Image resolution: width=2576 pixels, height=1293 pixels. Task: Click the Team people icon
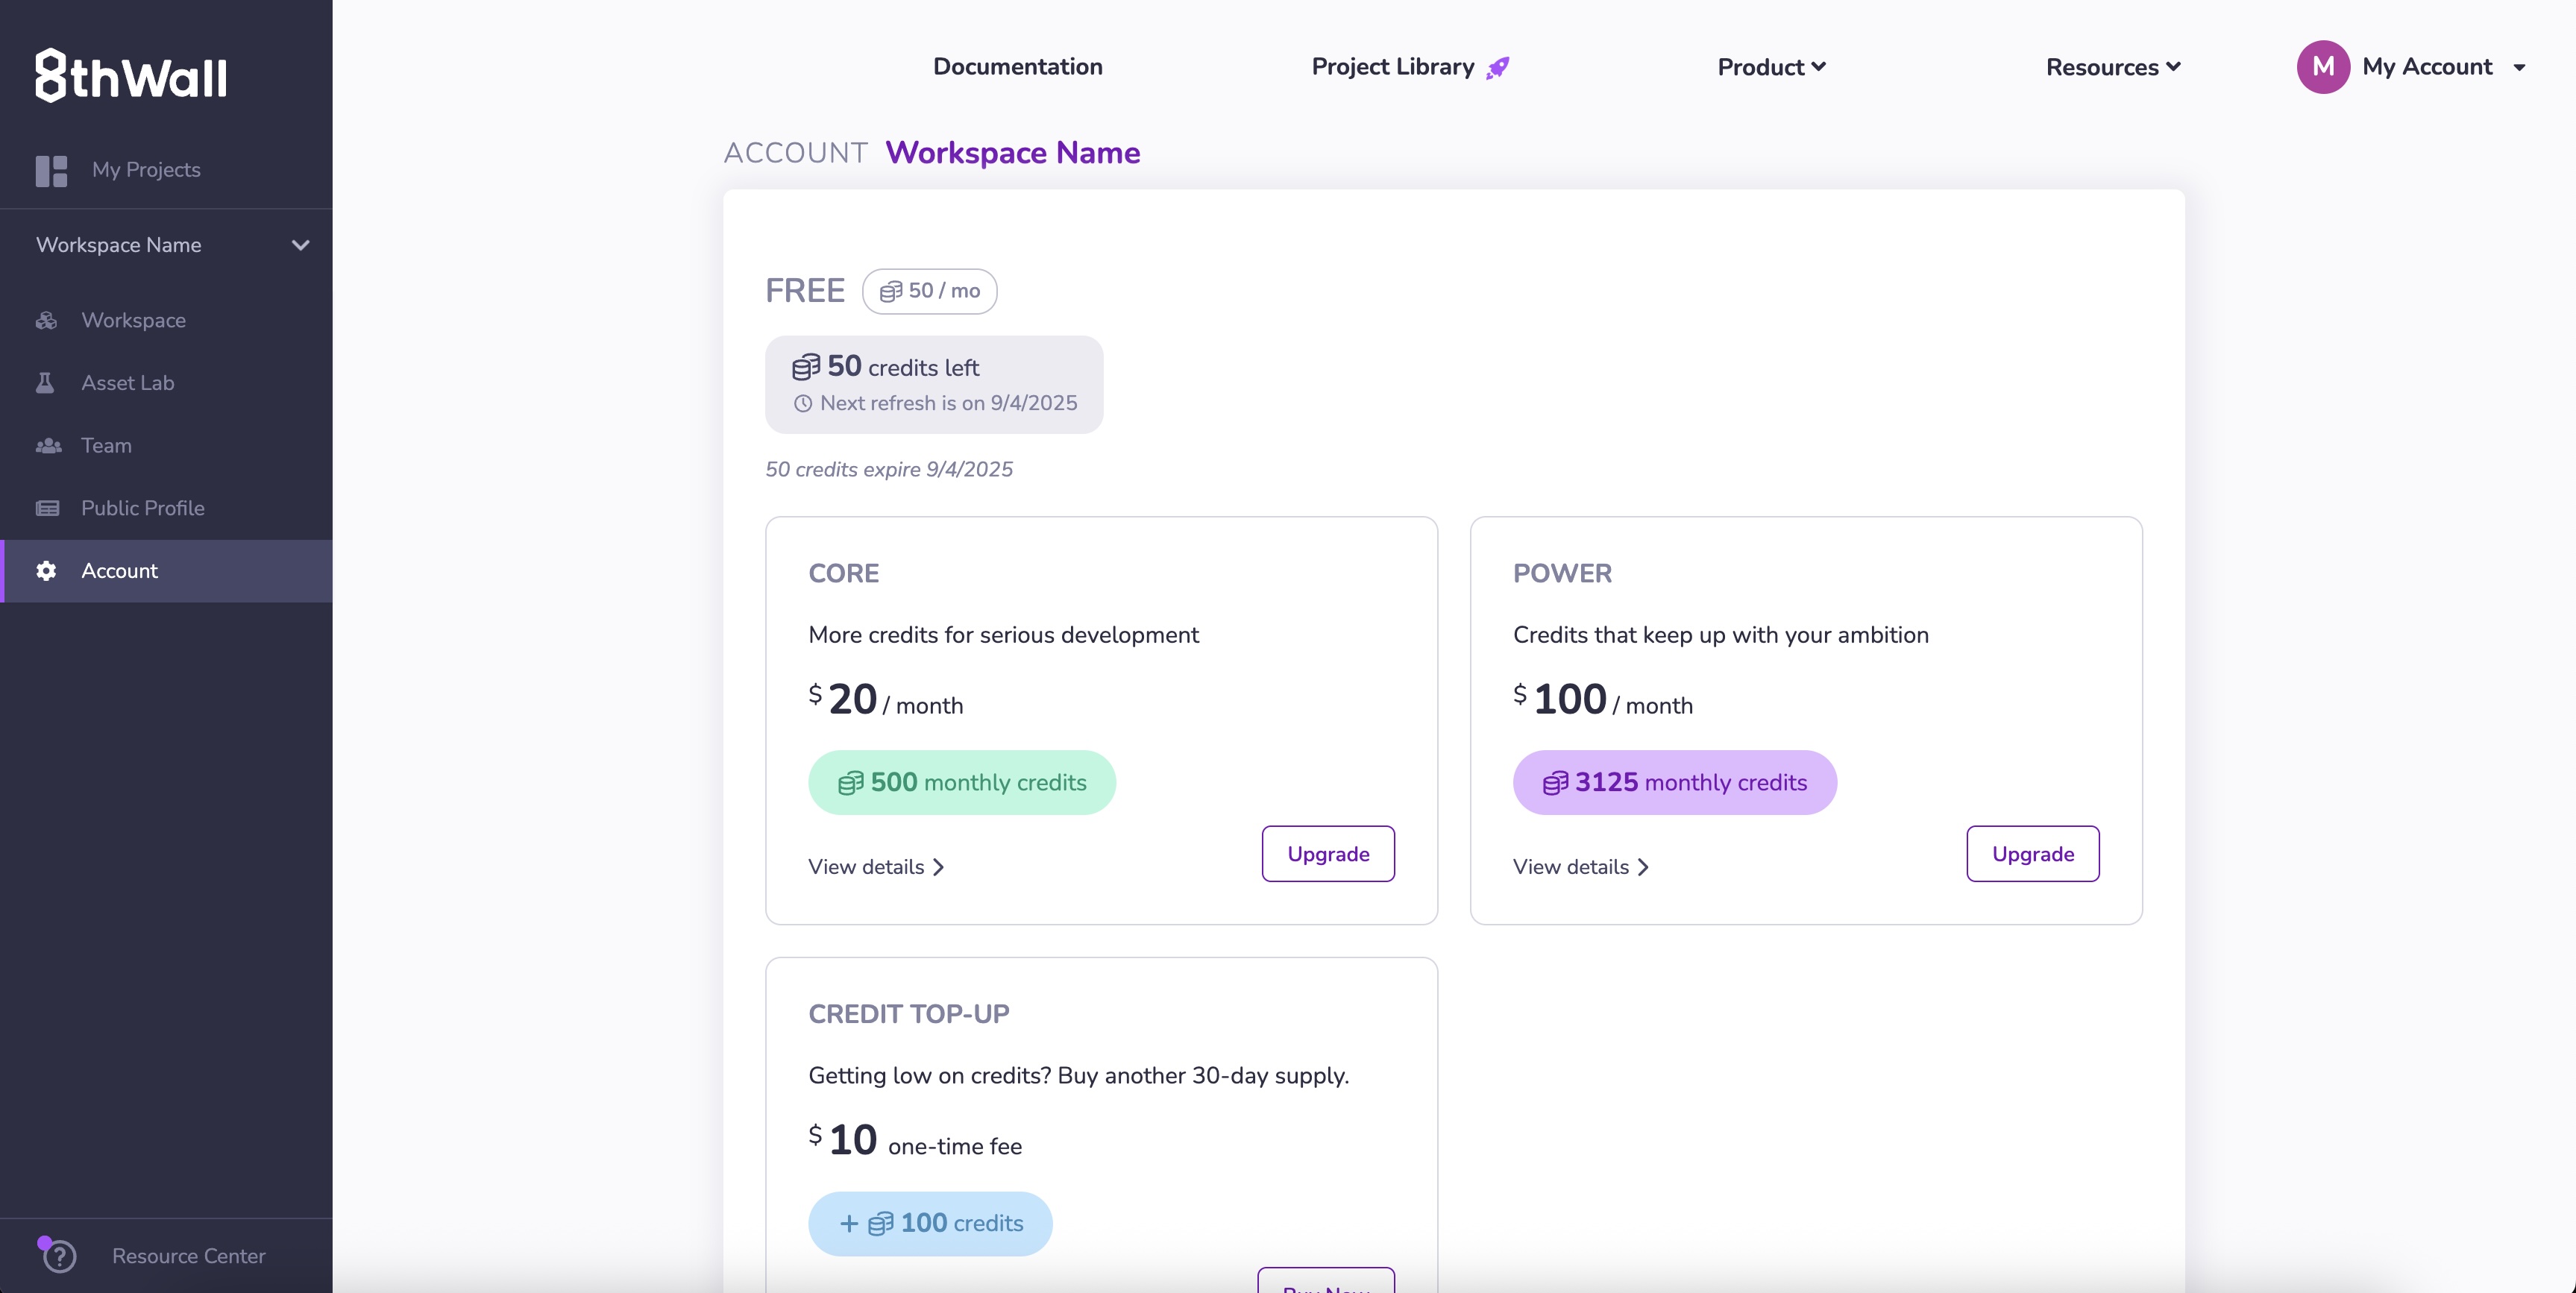(x=47, y=445)
